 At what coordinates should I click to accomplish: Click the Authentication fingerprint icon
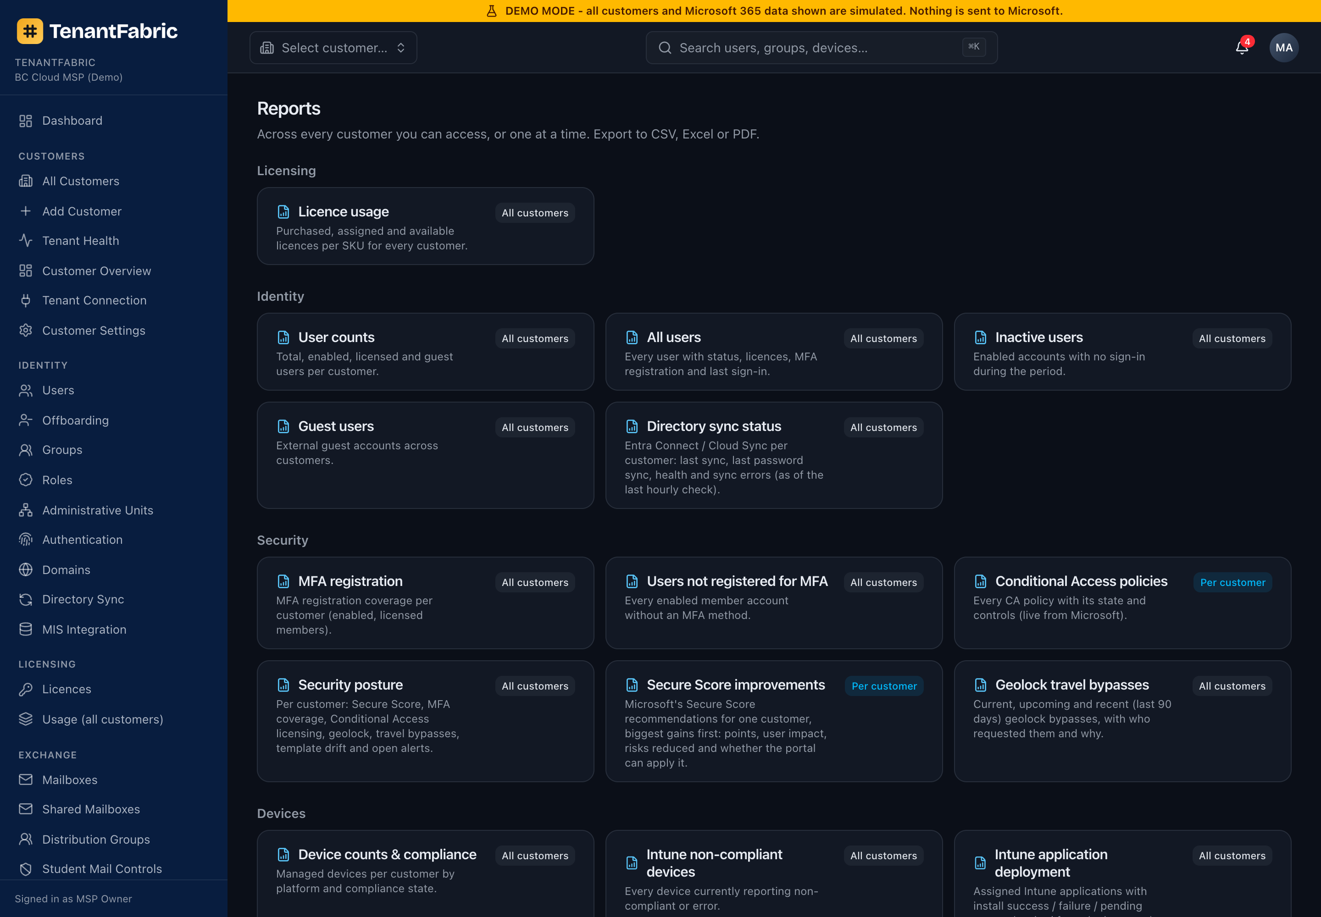pyautogui.click(x=26, y=540)
